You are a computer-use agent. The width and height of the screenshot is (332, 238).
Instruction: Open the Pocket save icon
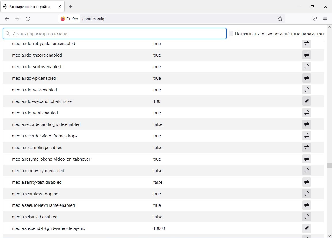(315, 19)
